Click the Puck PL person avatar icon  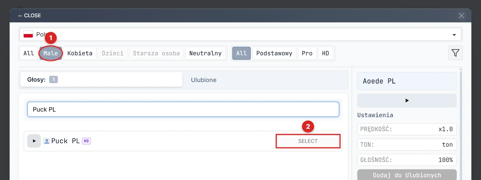(47, 141)
